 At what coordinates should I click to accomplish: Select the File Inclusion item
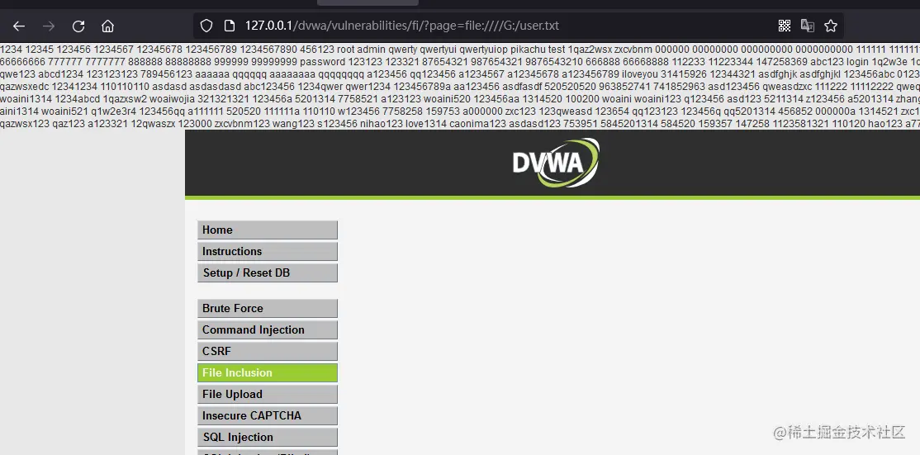click(268, 373)
